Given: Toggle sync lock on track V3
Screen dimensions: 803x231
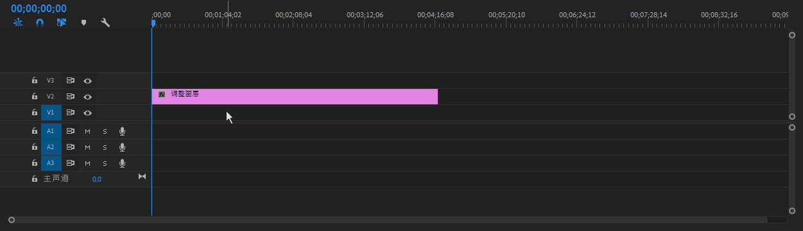Looking at the screenshot, I should pyautogui.click(x=70, y=81).
